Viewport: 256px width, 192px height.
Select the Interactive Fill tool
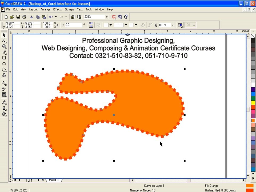click(4, 83)
